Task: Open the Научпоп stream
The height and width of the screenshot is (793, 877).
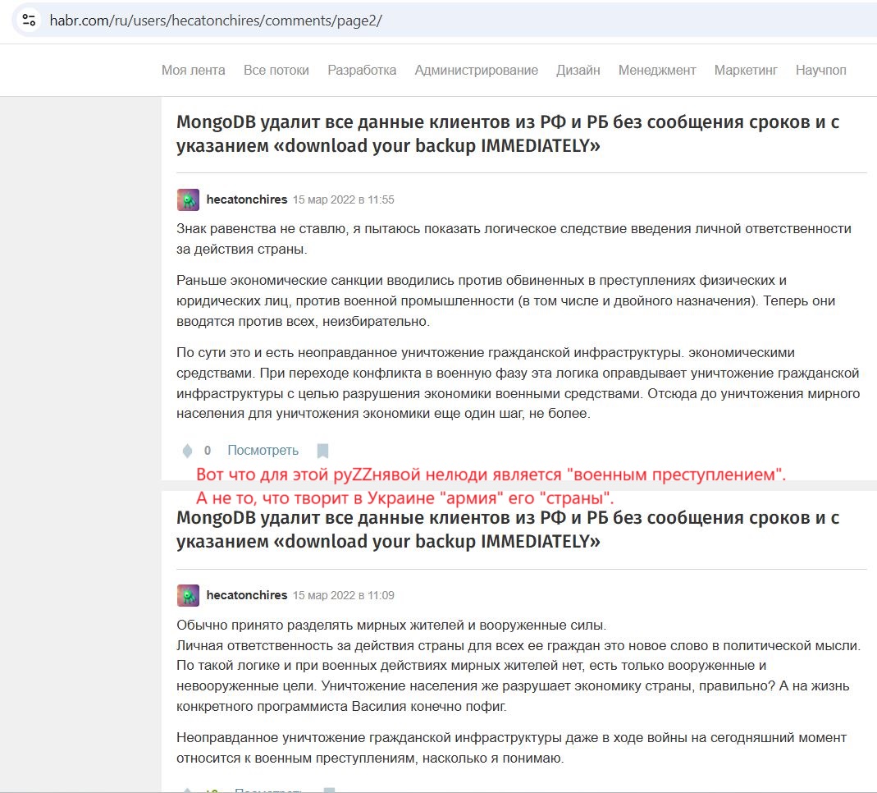Action: 821,71
